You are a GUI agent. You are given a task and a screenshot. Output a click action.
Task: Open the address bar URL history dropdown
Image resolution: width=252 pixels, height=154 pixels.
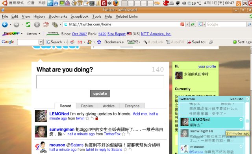[187, 24]
